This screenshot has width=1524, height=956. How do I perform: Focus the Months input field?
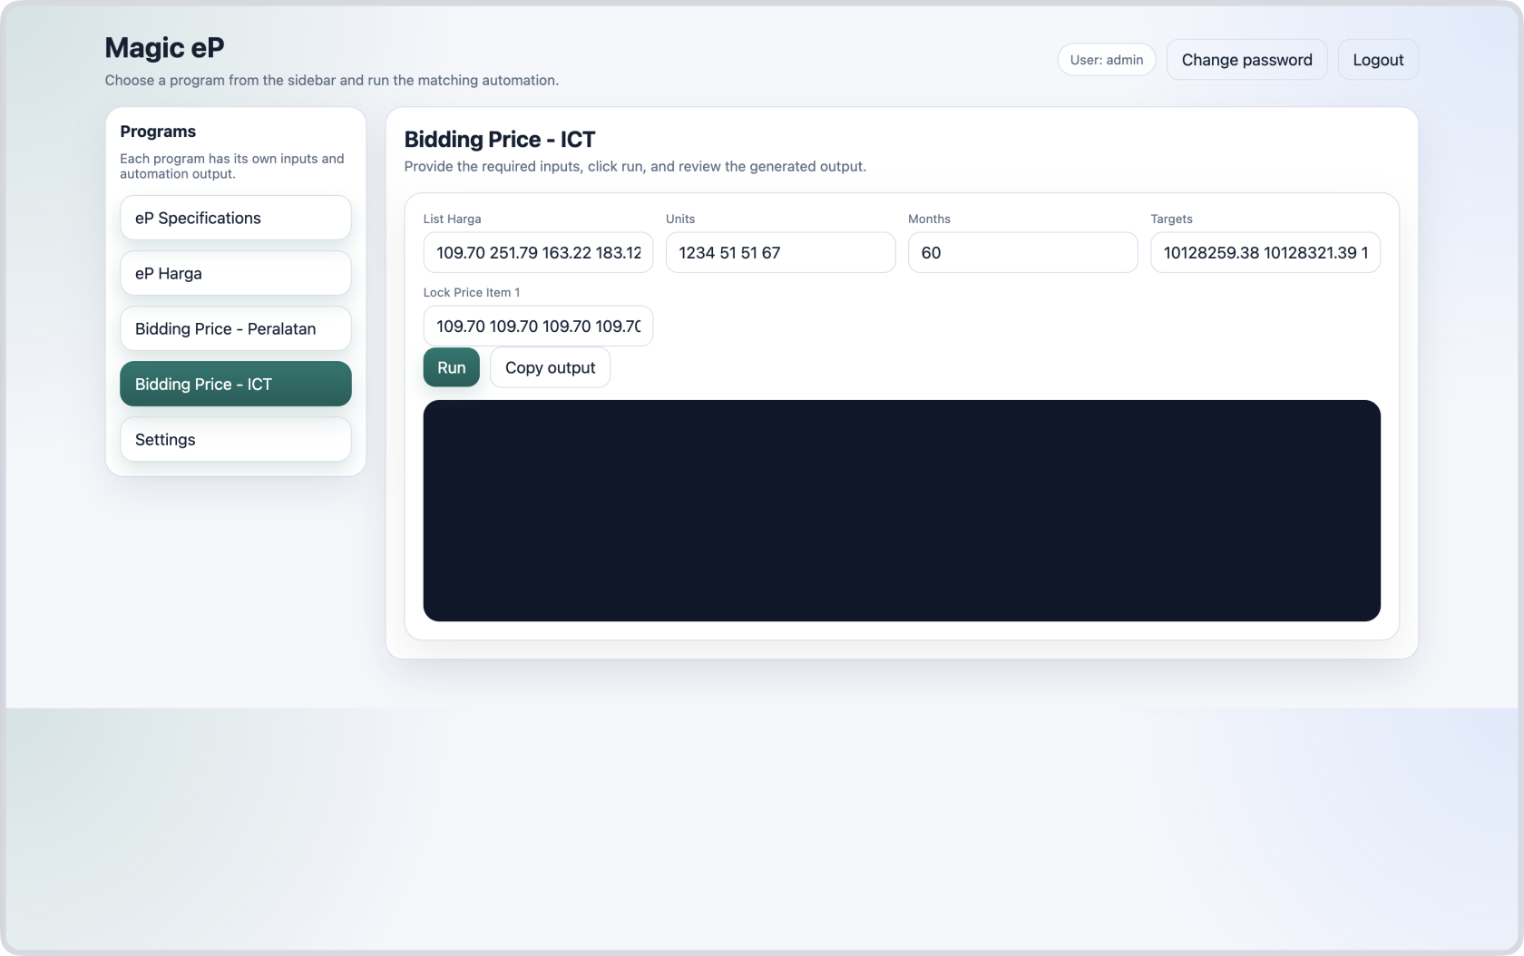1022,252
